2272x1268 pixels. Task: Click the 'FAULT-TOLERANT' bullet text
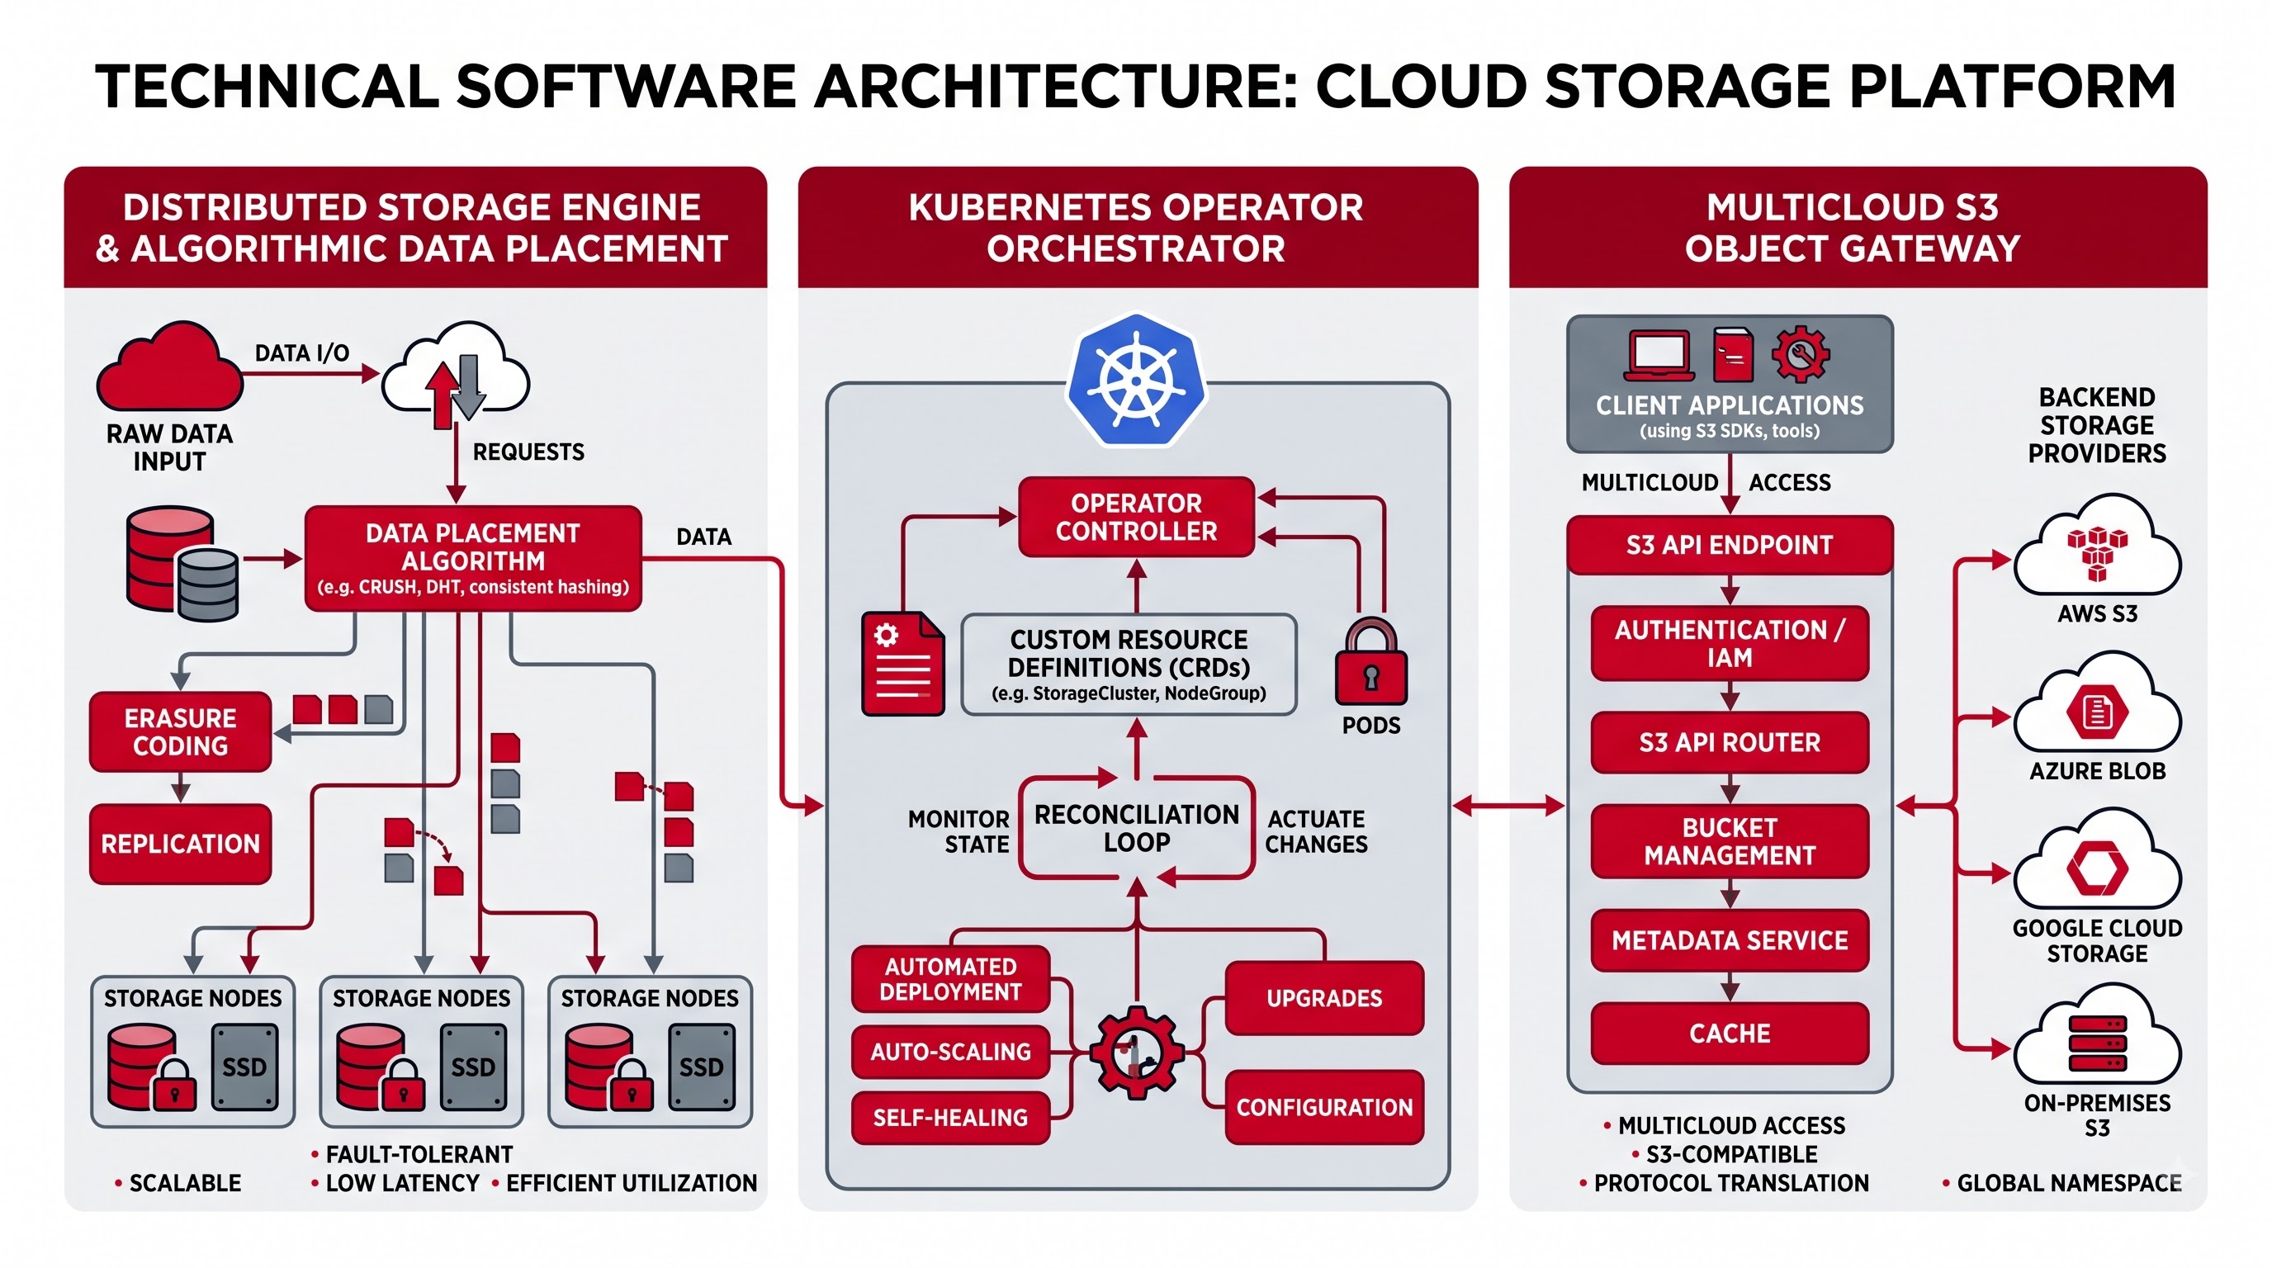419,1154
